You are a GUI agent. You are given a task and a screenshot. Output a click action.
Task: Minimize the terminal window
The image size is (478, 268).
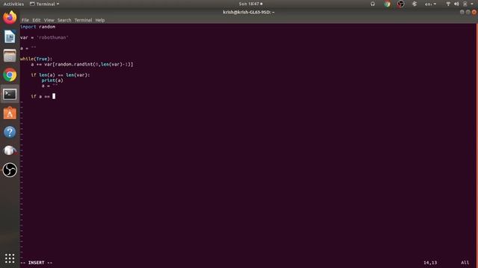pos(462,12)
